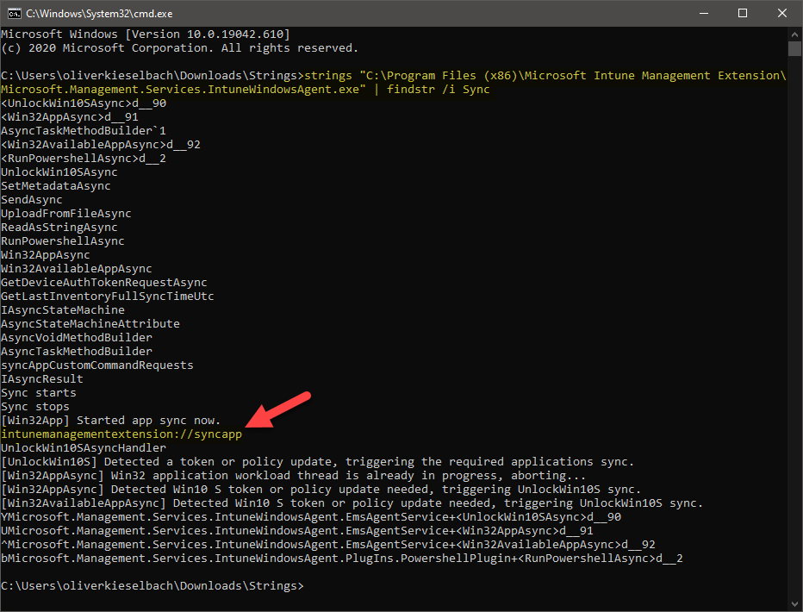Place cursor at the active command prompt line
The width and height of the screenshot is (803, 612).
click(308, 585)
